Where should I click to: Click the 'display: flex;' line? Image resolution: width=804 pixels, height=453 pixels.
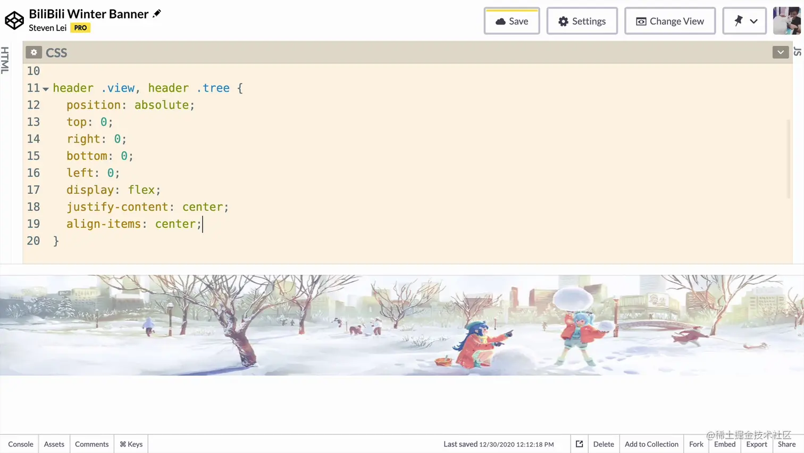[x=113, y=190]
